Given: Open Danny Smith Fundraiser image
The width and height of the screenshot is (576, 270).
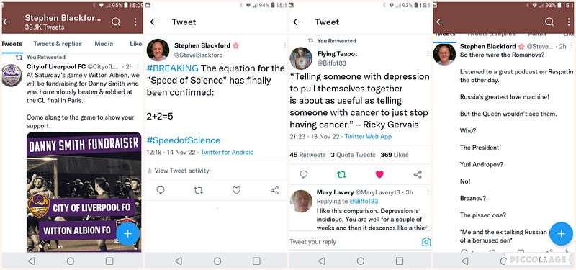Looking at the screenshot, I should (84, 192).
